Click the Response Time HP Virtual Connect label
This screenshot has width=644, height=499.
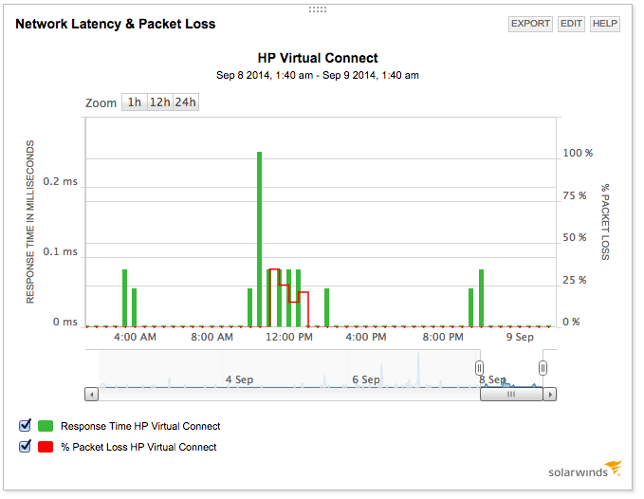[x=140, y=426]
